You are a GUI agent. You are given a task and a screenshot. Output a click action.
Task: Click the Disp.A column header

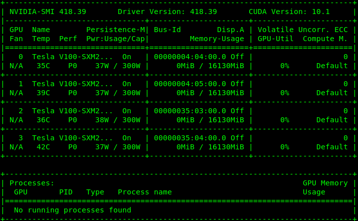click(230, 30)
